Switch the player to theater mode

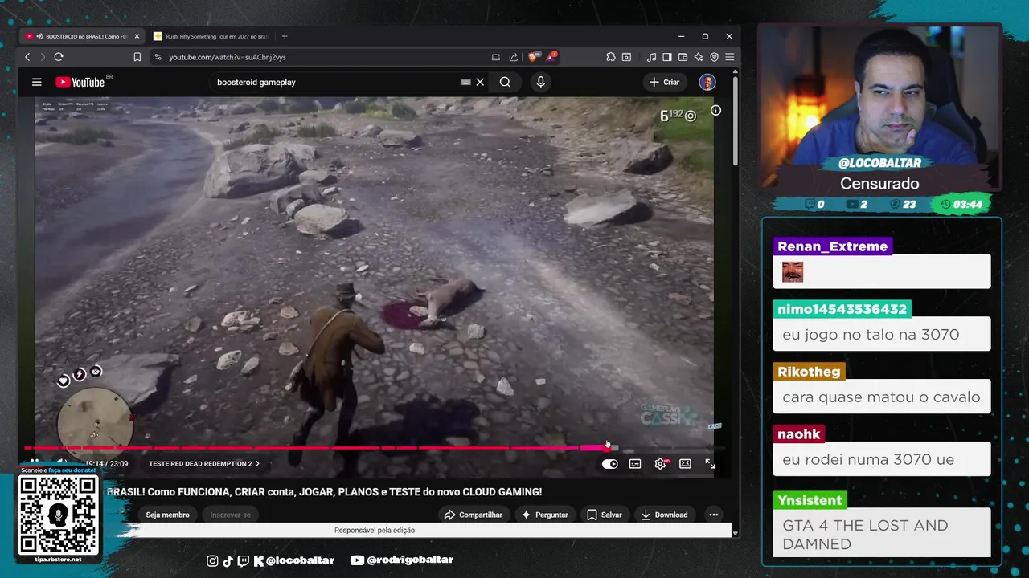(685, 464)
